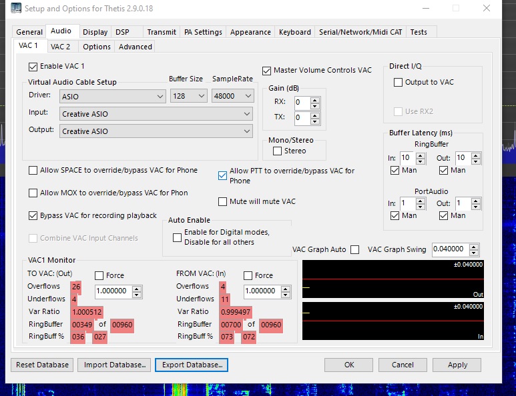Switch to the DSP tab
This screenshot has height=396, width=516.
pyautogui.click(x=122, y=32)
